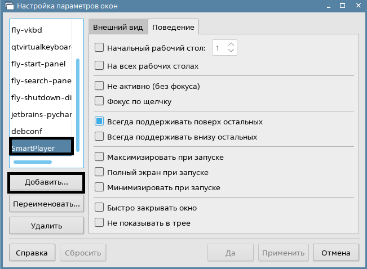
Task: Enable Максимизировать при запуске option
Action: [x=100, y=157]
